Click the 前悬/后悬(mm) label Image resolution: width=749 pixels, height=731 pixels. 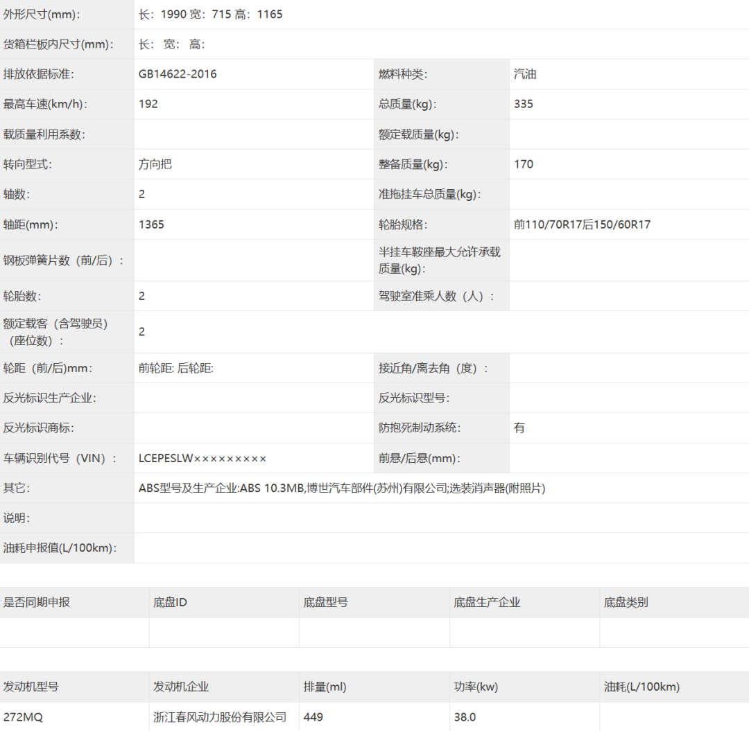point(420,458)
